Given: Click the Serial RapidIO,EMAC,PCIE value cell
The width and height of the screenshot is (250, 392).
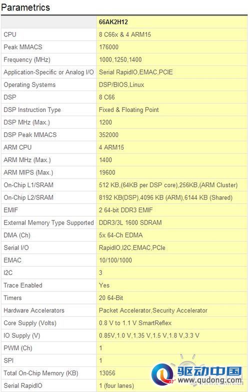Looking at the screenshot, I should coord(172,72).
